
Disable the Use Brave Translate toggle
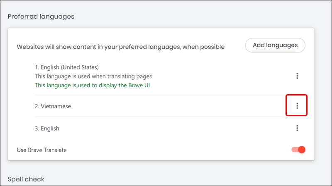pyautogui.click(x=298, y=150)
